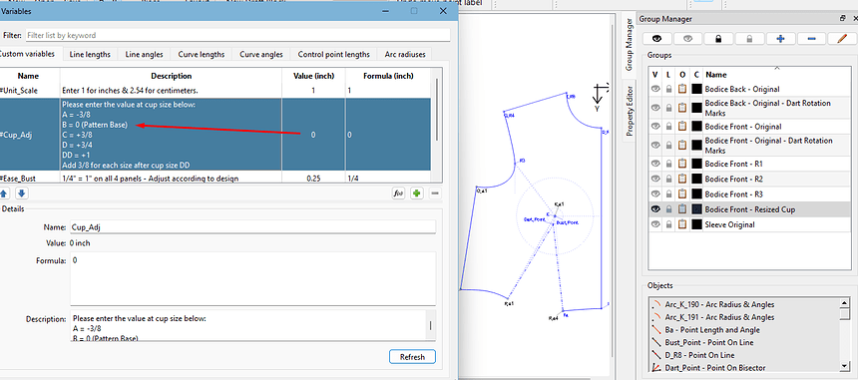The height and width of the screenshot is (380, 858).
Task: Open the Custom variables tab
Action: (28, 54)
